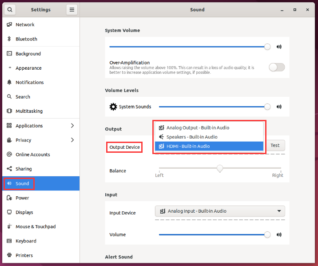Mute system volume via speaker icon
This screenshot has width=318, height=266.
coord(279,47)
